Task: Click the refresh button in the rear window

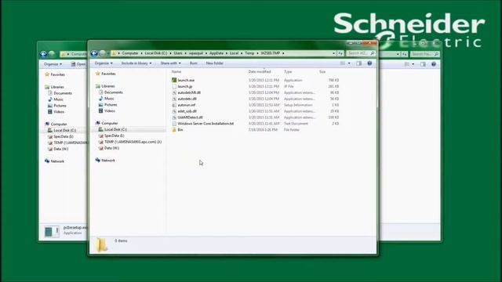Action: tap(405, 54)
